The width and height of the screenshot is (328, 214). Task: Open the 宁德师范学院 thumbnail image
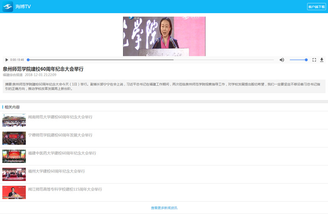pyautogui.click(x=14, y=138)
